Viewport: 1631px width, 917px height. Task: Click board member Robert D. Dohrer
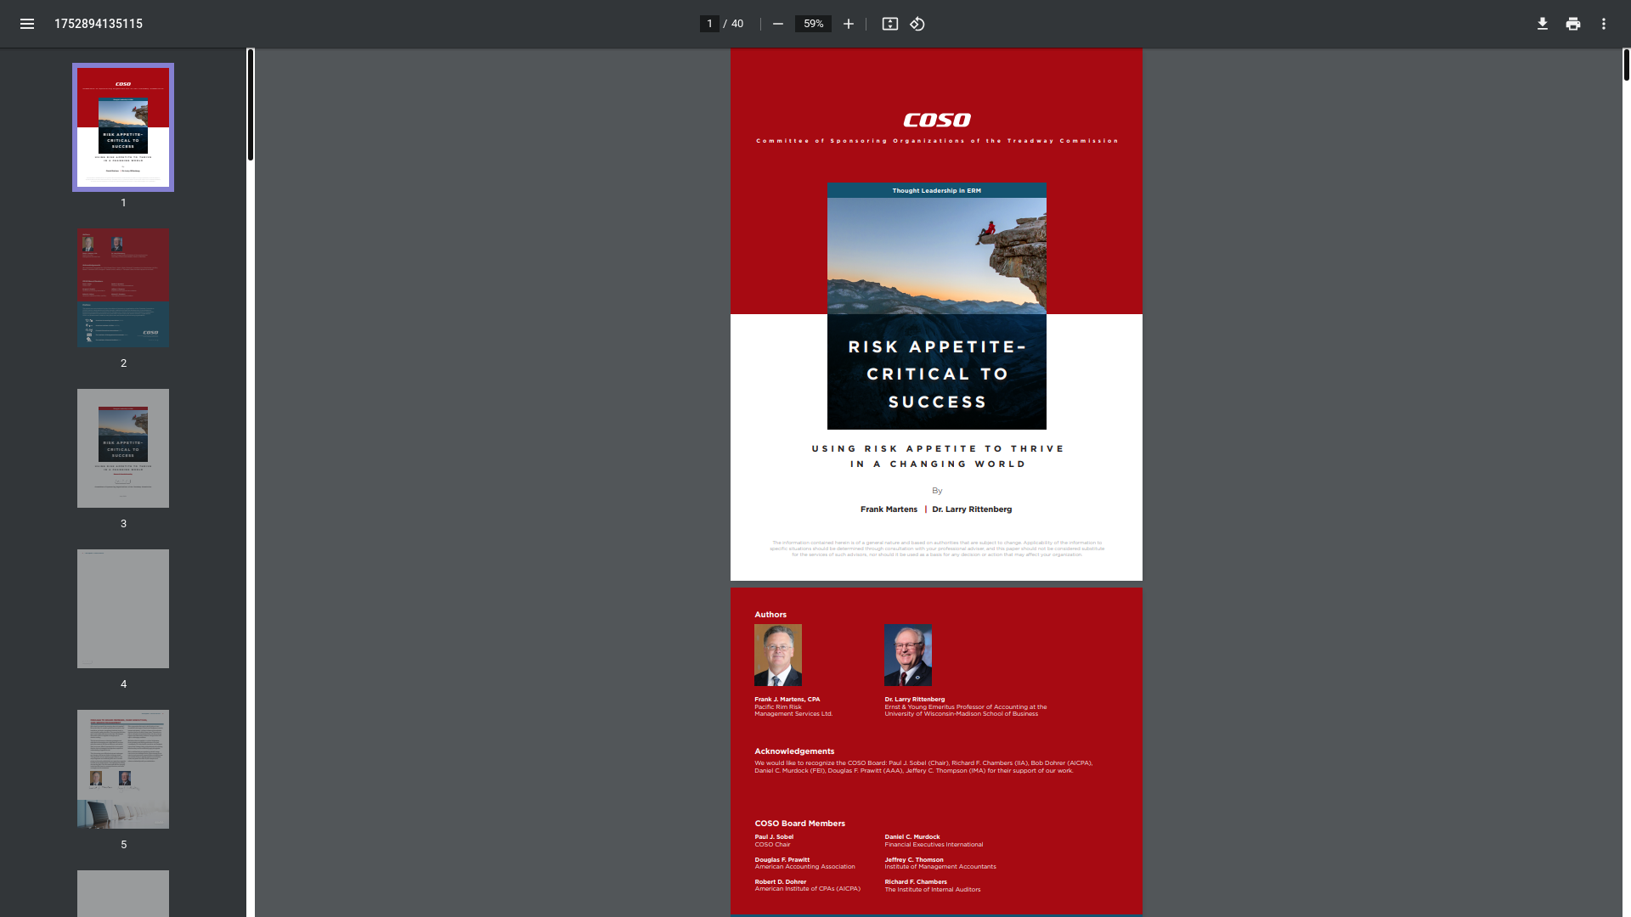[781, 882]
